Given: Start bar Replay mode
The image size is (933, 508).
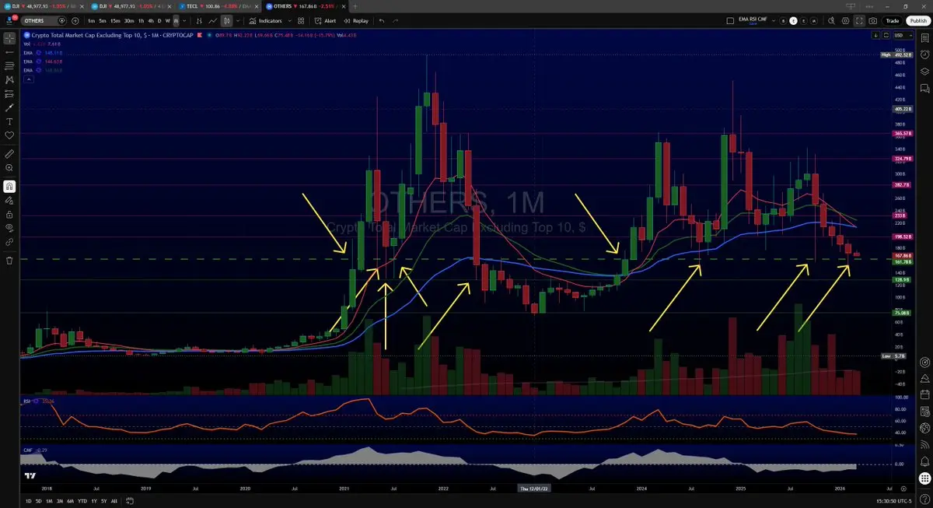Looking at the screenshot, I should [357, 21].
